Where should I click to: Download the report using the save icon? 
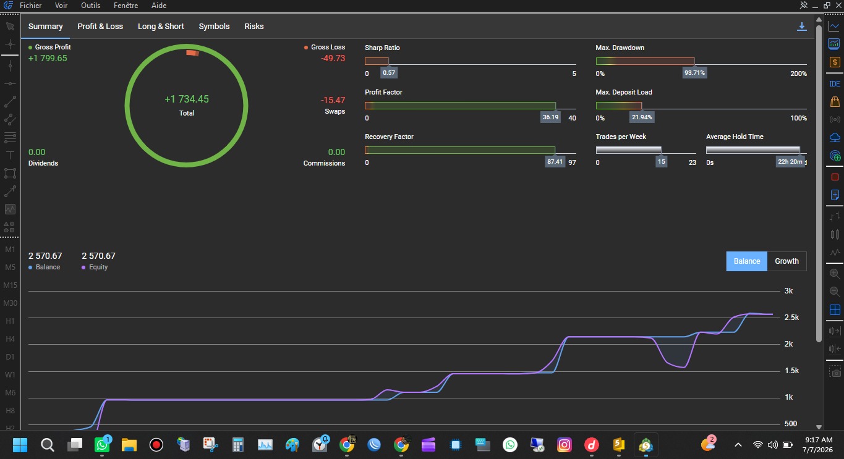coord(801,27)
